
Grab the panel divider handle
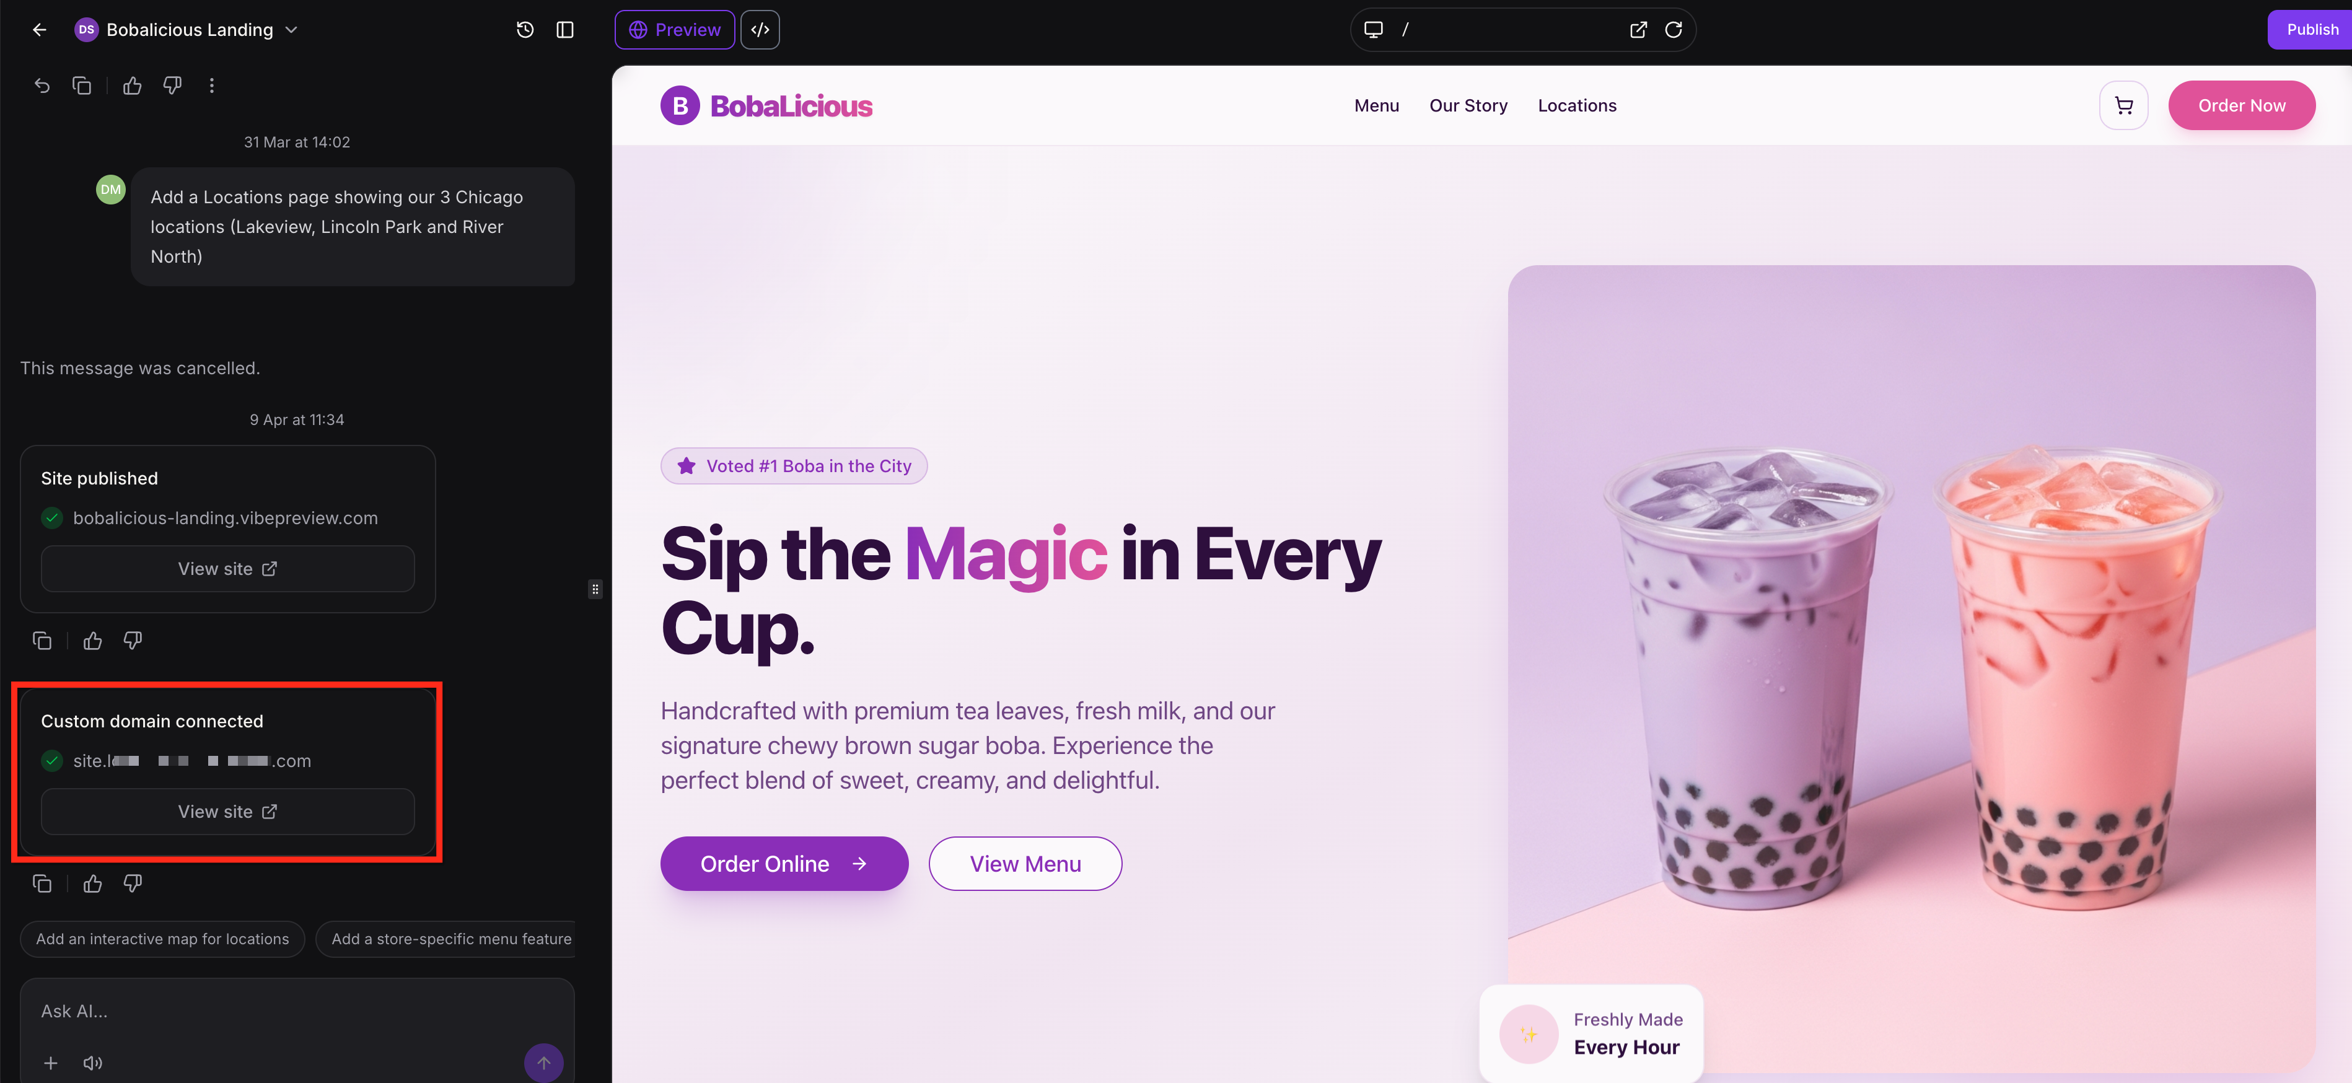click(x=595, y=590)
